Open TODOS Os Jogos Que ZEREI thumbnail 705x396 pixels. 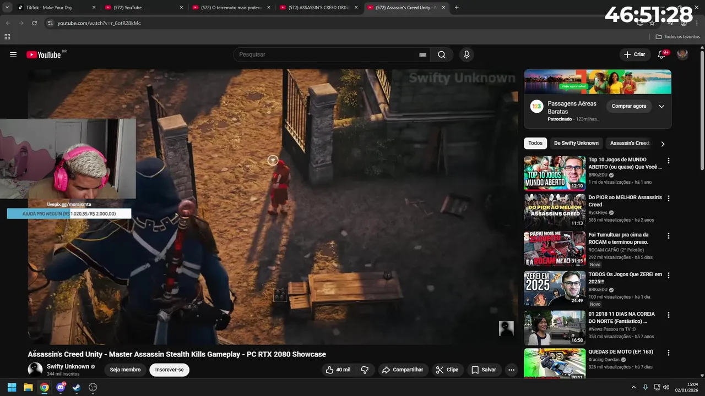pyautogui.click(x=555, y=288)
